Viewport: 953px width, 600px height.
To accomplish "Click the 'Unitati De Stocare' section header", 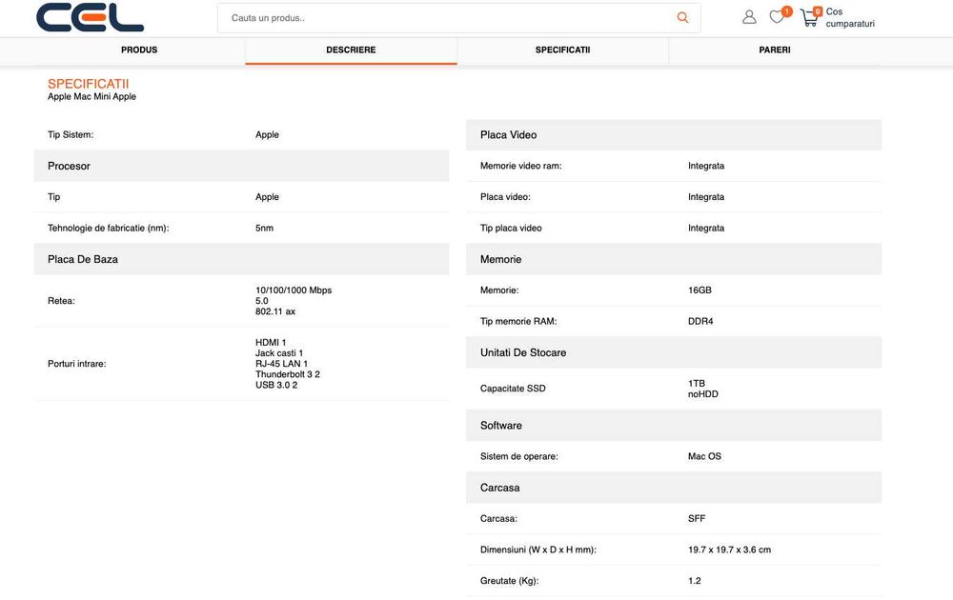I will (x=674, y=352).
